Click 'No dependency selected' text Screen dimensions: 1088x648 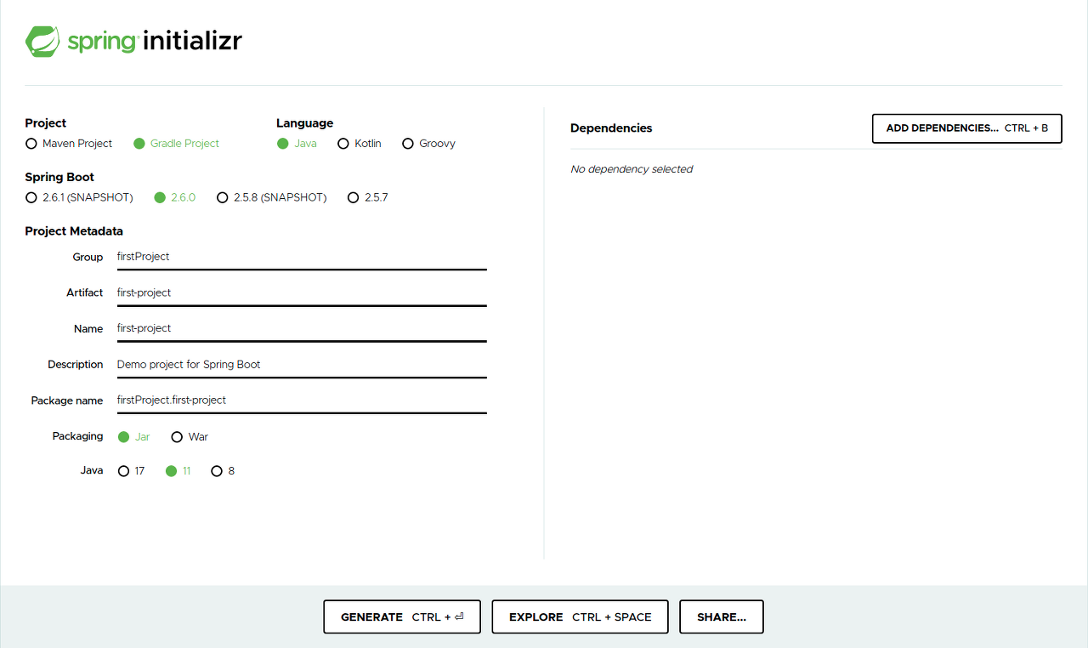[632, 169]
